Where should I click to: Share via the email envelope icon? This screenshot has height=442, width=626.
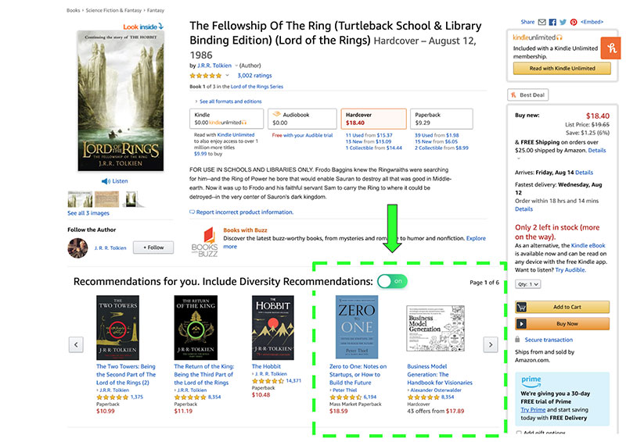click(x=543, y=22)
